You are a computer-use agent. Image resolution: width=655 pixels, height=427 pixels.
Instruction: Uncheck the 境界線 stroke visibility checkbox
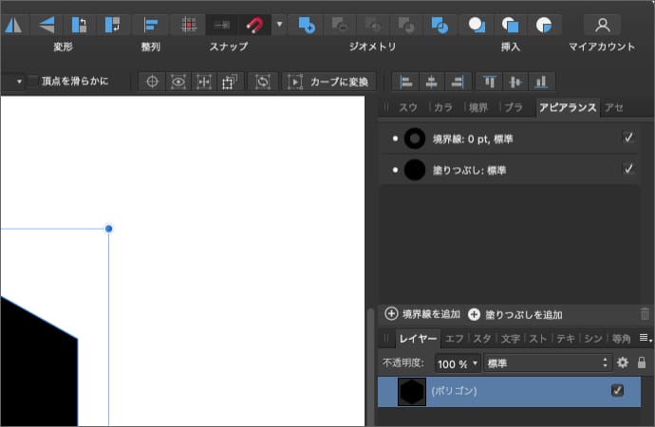[627, 139]
